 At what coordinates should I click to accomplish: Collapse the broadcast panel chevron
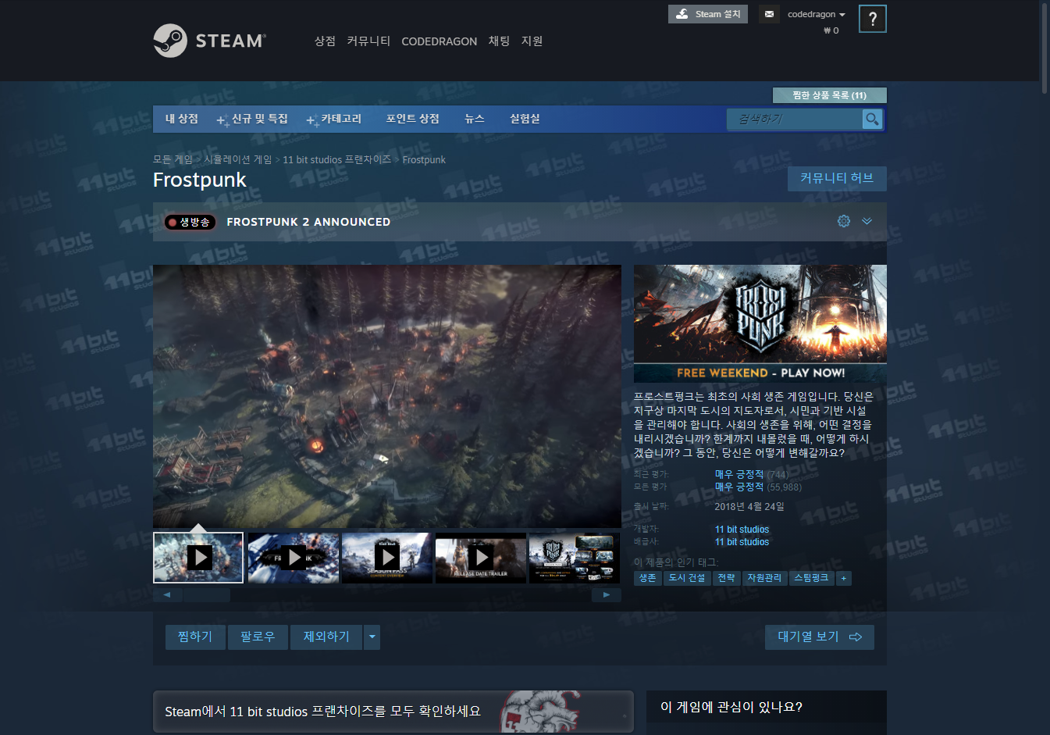[867, 221]
